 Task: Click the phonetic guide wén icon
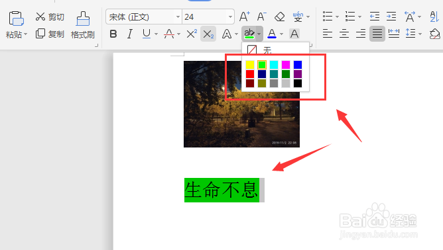(x=298, y=17)
